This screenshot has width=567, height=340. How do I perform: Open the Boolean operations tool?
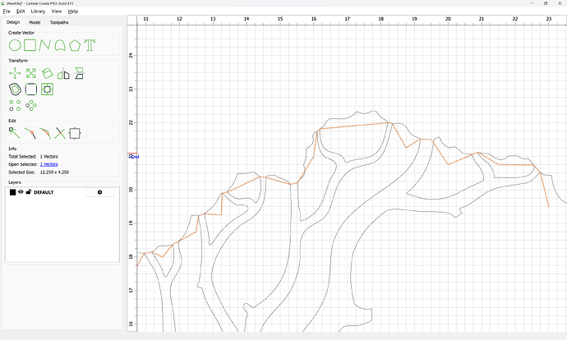pos(47,90)
